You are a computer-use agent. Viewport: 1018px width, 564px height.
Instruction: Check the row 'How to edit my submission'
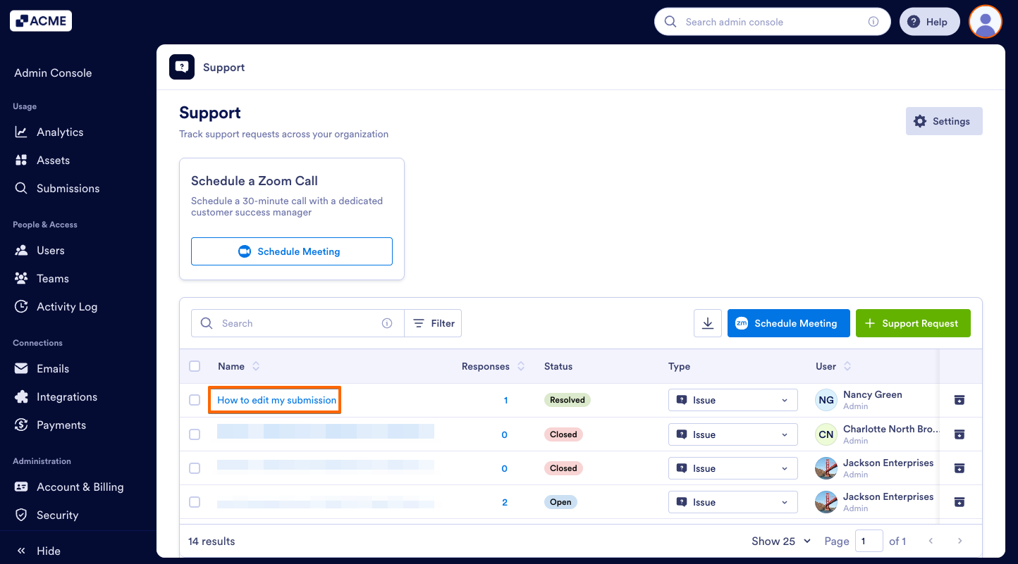coord(195,400)
